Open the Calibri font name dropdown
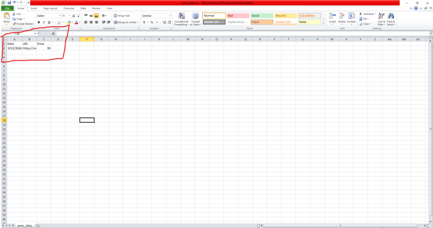This screenshot has width=433, height=228. (x=60, y=16)
